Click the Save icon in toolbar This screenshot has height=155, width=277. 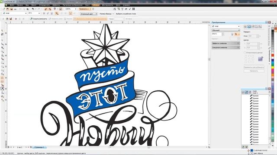tap(12, 9)
